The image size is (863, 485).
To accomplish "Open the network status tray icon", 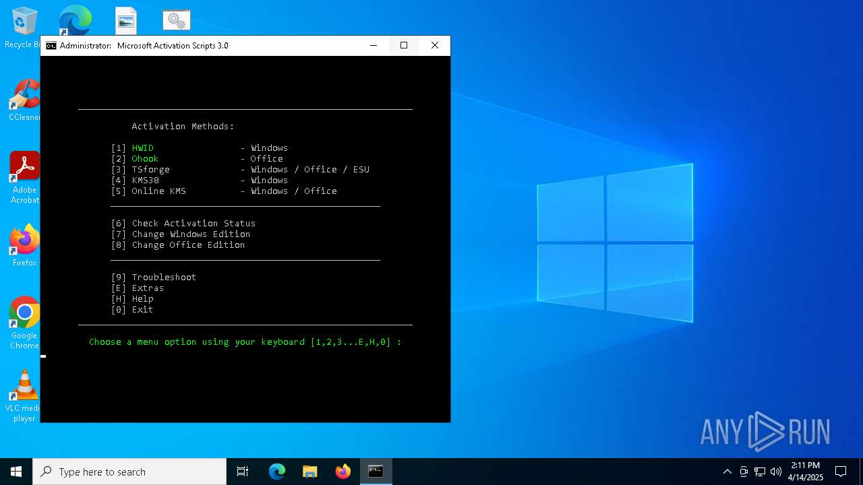I will (760, 472).
